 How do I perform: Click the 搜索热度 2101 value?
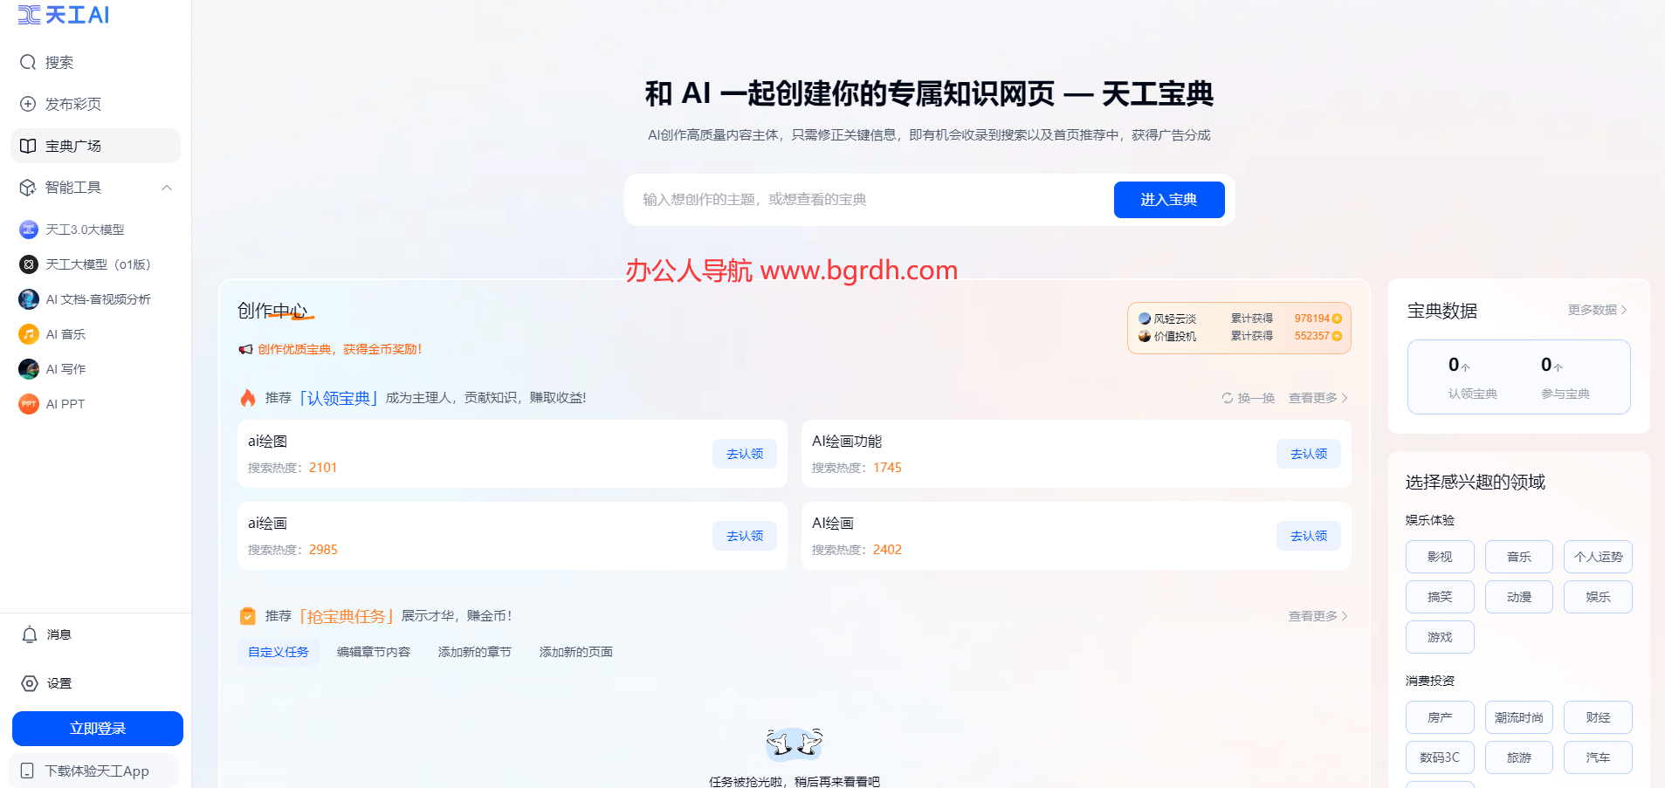[323, 468]
